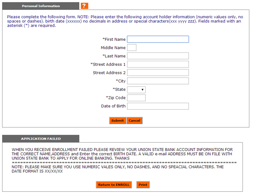
Task: Expand the State dropdown list
Action: pos(136,90)
